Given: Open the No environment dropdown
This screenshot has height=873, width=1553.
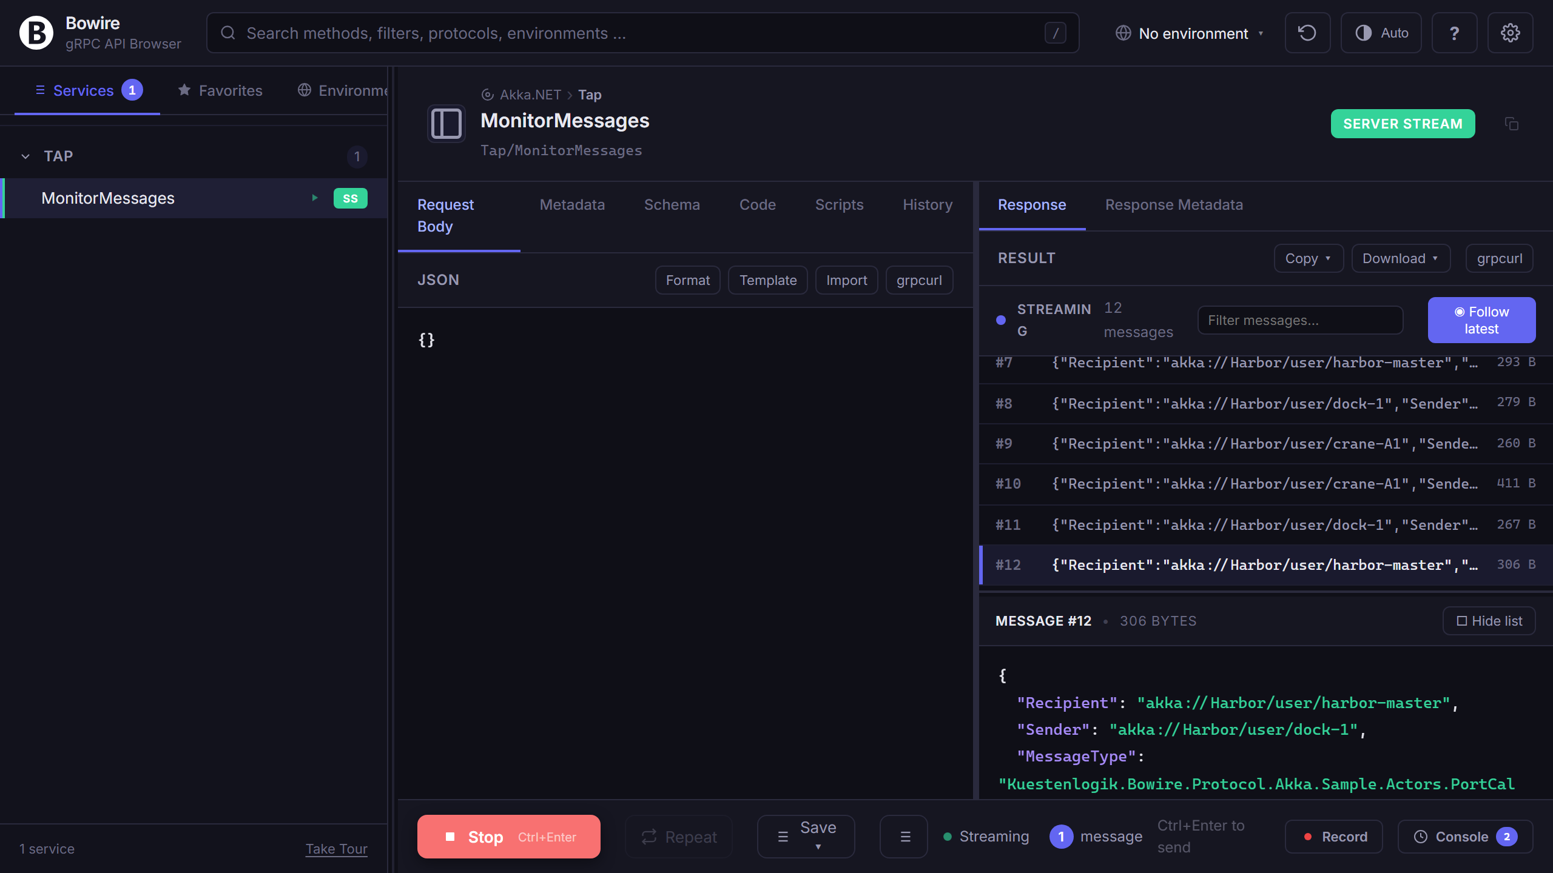Looking at the screenshot, I should [1190, 33].
